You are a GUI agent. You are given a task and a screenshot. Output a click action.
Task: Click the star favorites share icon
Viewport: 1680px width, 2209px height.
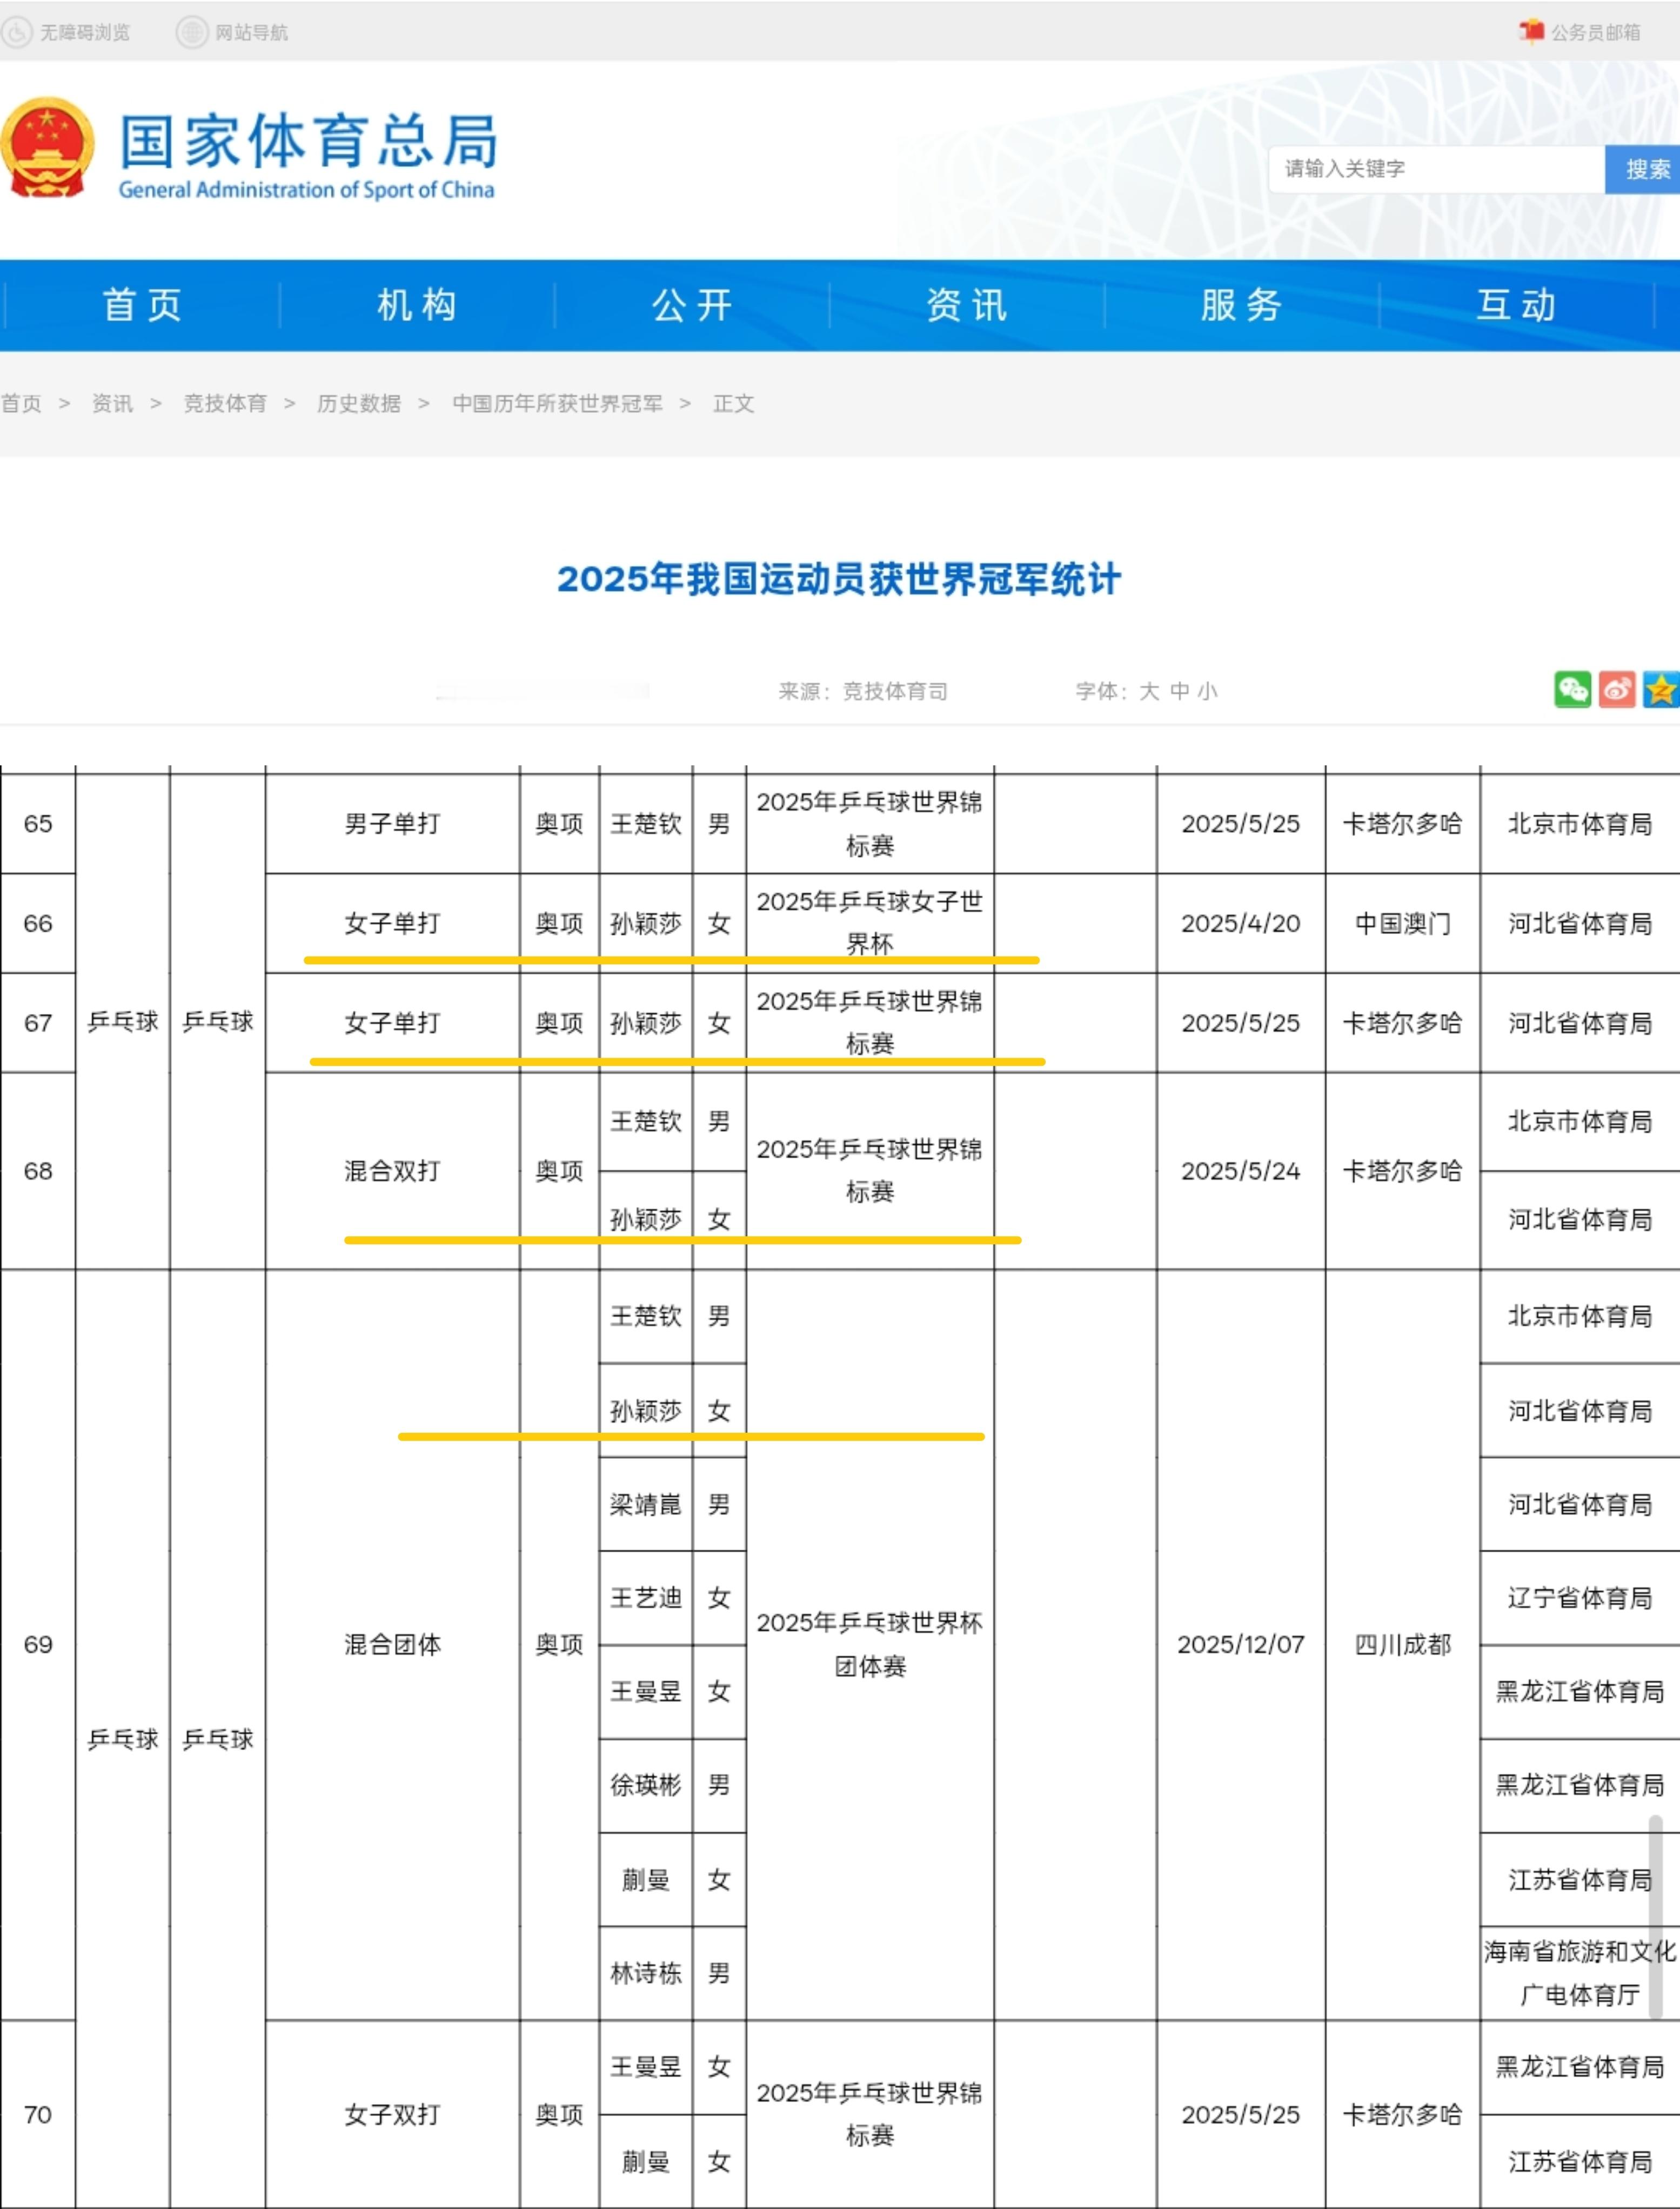pos(1660,690)
